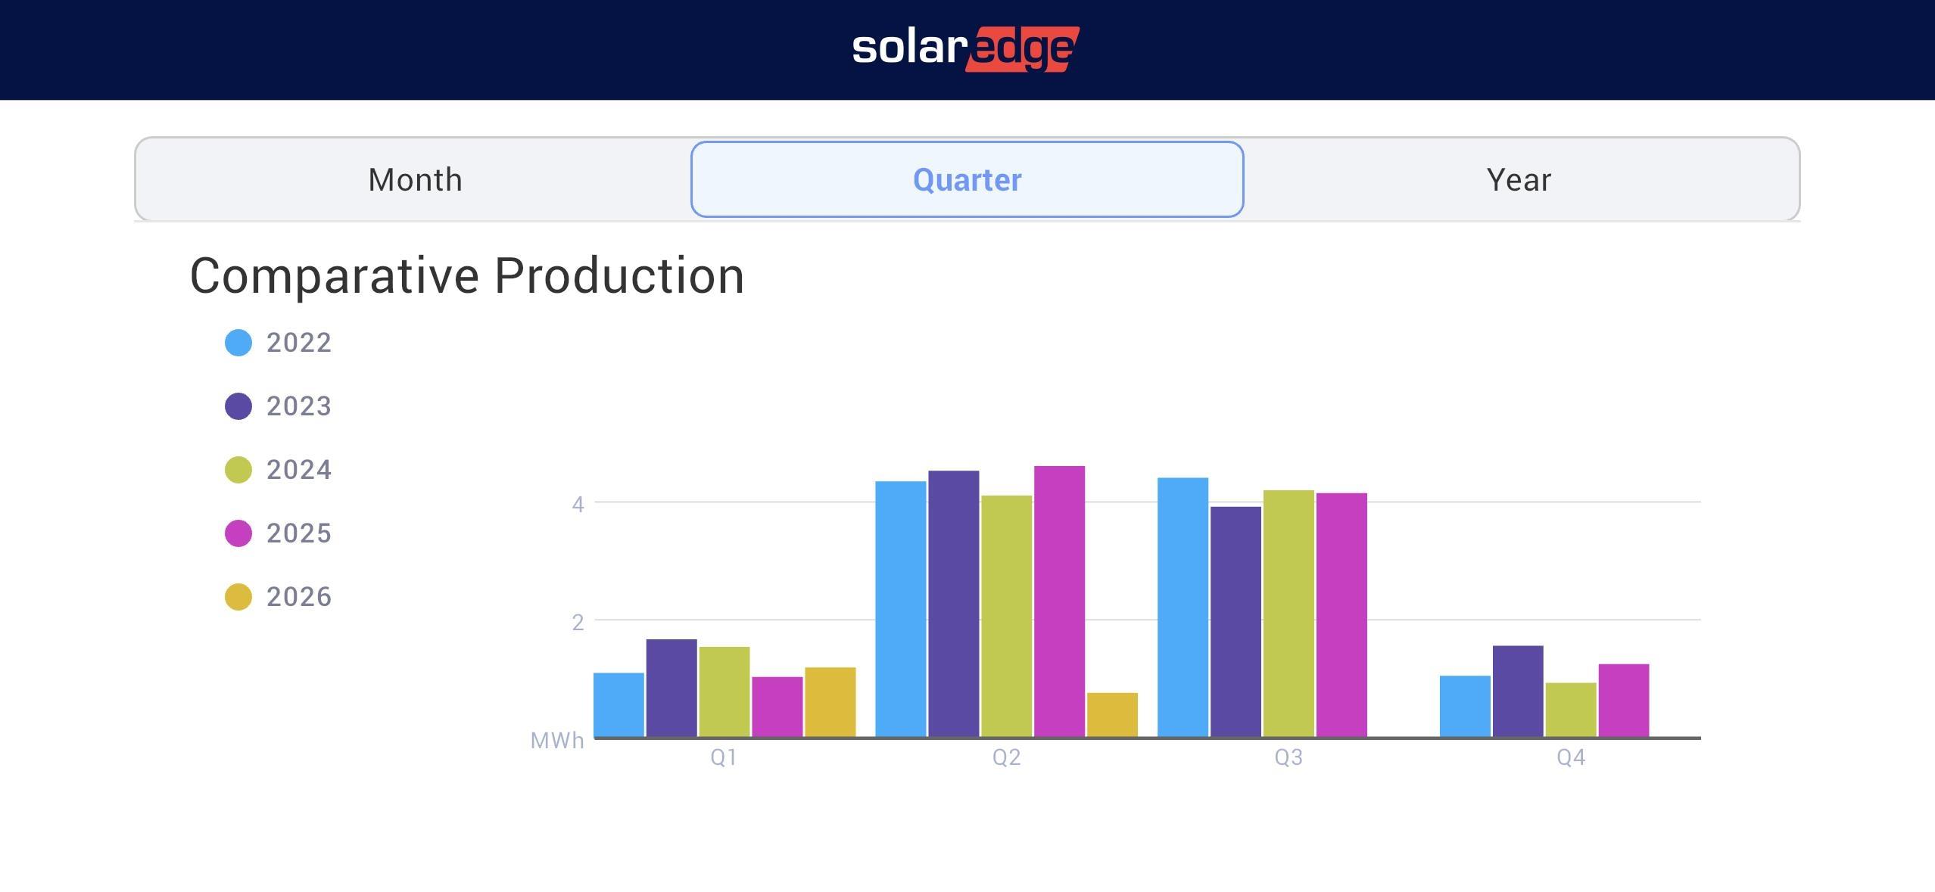The image size is (1935, 892).
Task: Switch to the Month tab
Action: pos(415,180)
